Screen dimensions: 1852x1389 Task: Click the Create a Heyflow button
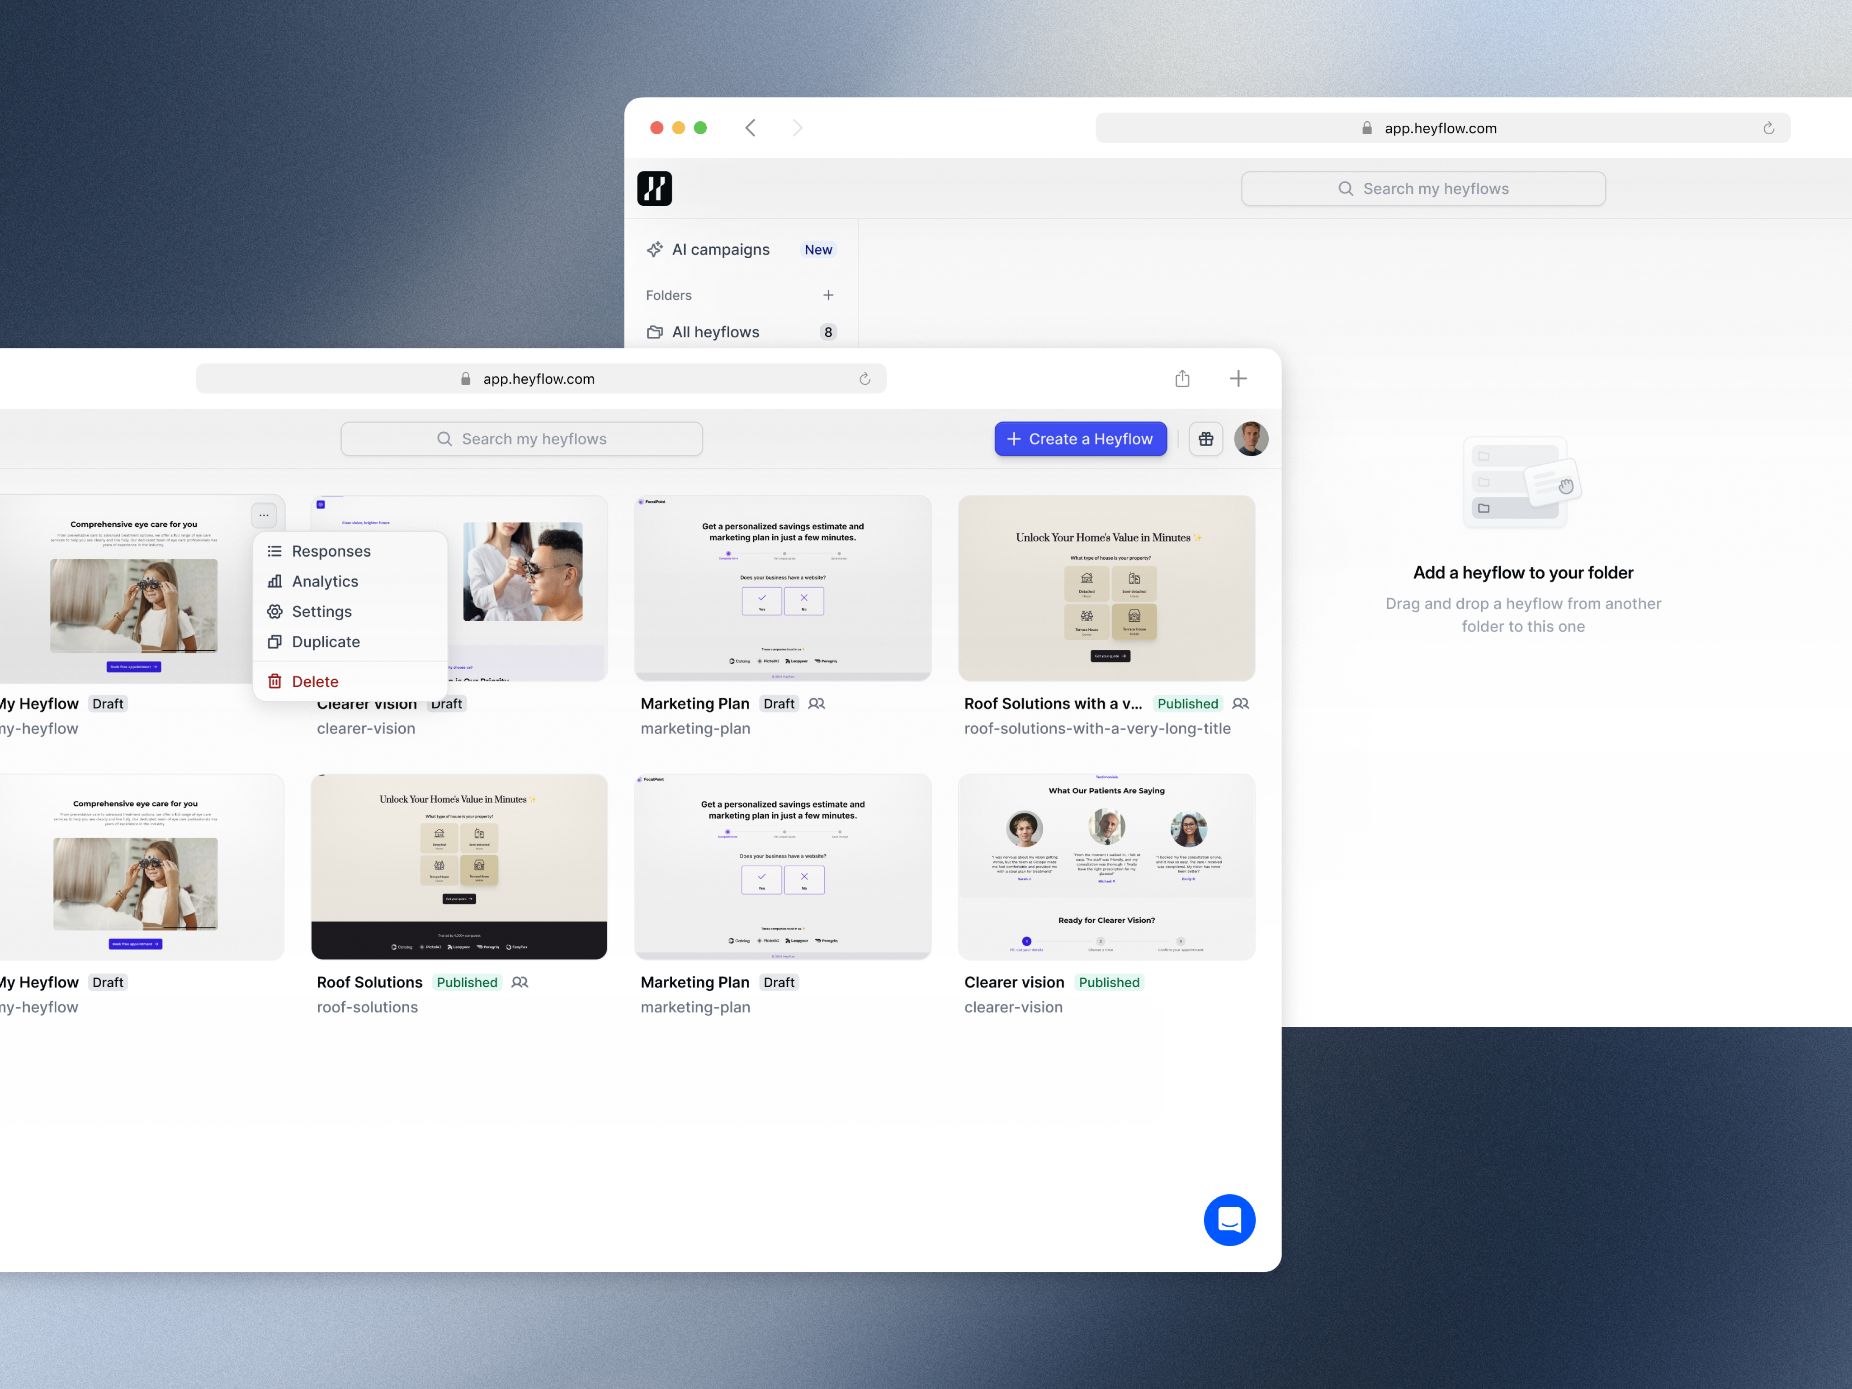tap(1080, 439)
